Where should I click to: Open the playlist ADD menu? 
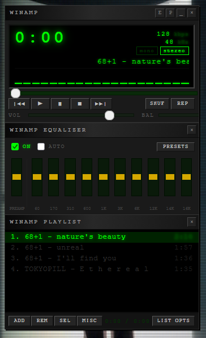pos(19,321)
